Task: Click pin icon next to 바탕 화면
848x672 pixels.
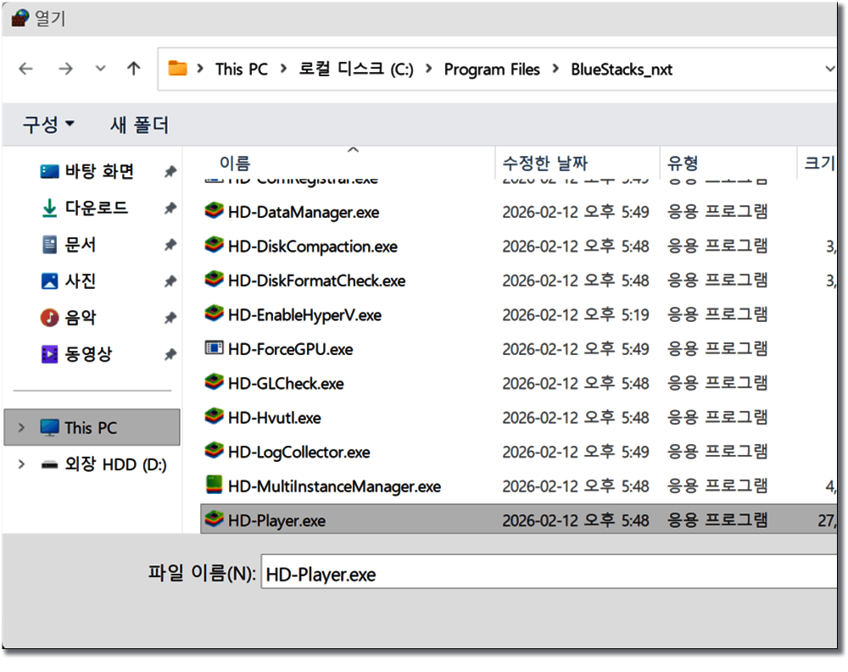Action: tap(170, 172)
